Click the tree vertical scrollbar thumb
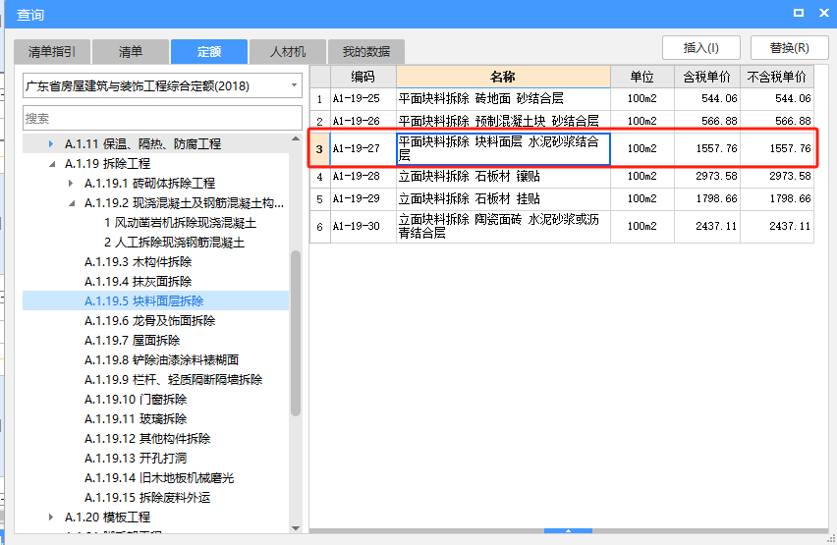Image resolution: width=837 pixels, height=545 pixels. tap(296, 333)
